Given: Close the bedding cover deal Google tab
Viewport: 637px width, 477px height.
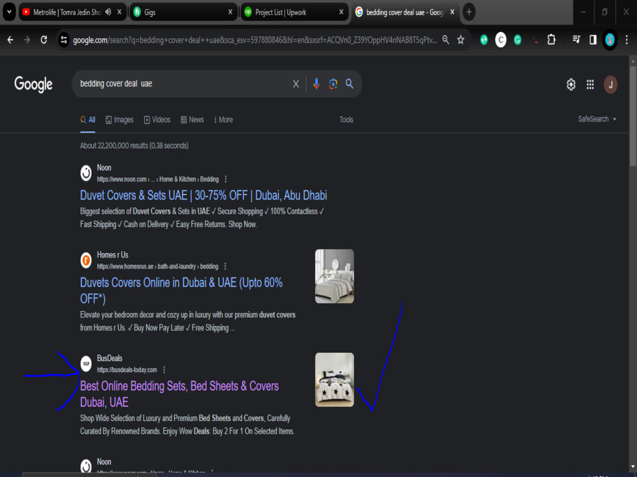Looking at the screenshot, I should click(452, 12).
